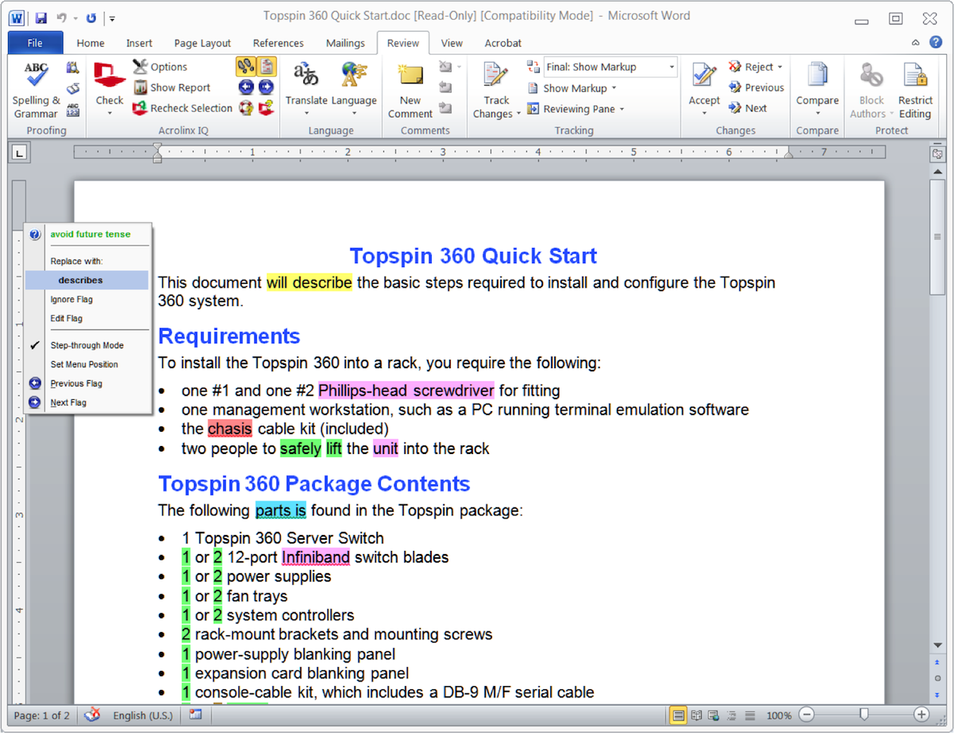
Task: Open the Thesaurus icon in Proofing
Action: point(73,88)
